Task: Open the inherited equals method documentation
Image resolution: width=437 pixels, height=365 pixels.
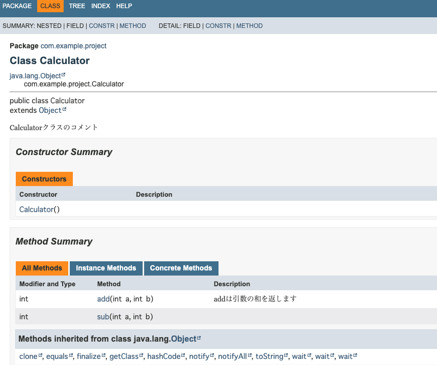Action: pos(57,356)
